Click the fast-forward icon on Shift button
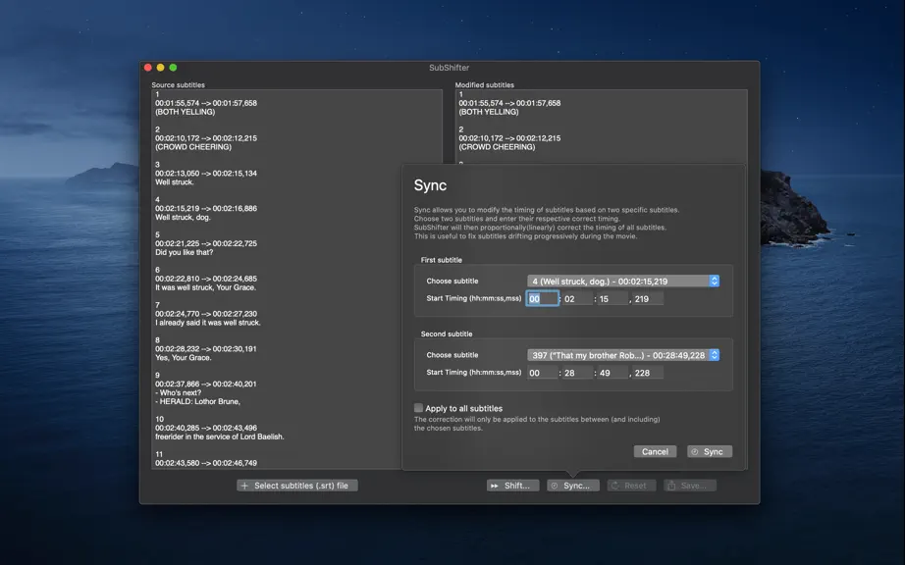Viewport: 905px width, 565px height. [x=495, y=486]
